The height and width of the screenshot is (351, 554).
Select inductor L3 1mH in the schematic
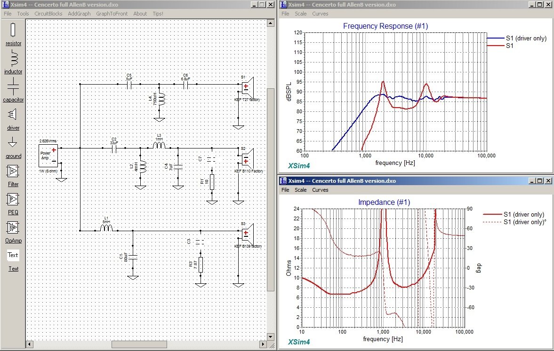tap(159, 145)
